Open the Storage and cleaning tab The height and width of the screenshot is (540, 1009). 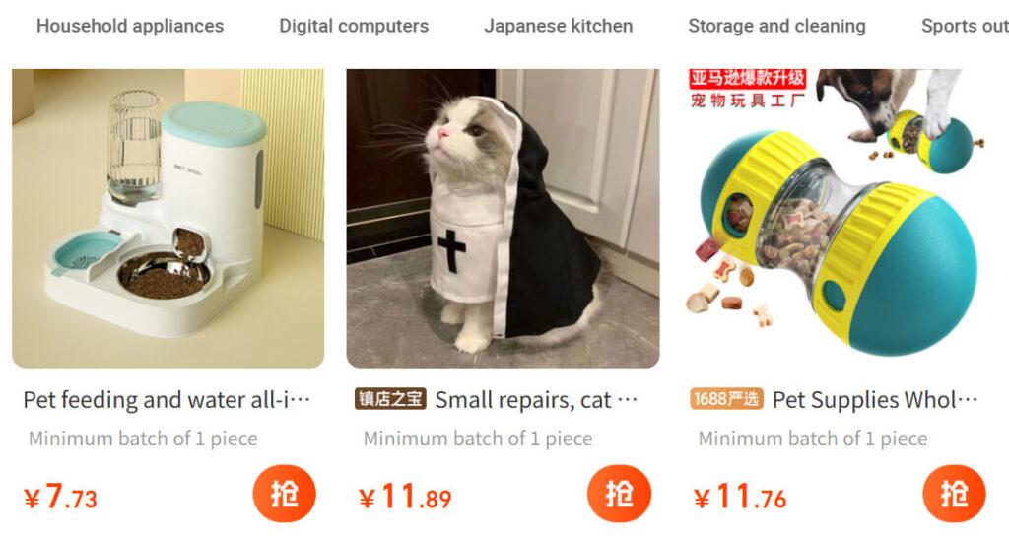coord(776,26)
